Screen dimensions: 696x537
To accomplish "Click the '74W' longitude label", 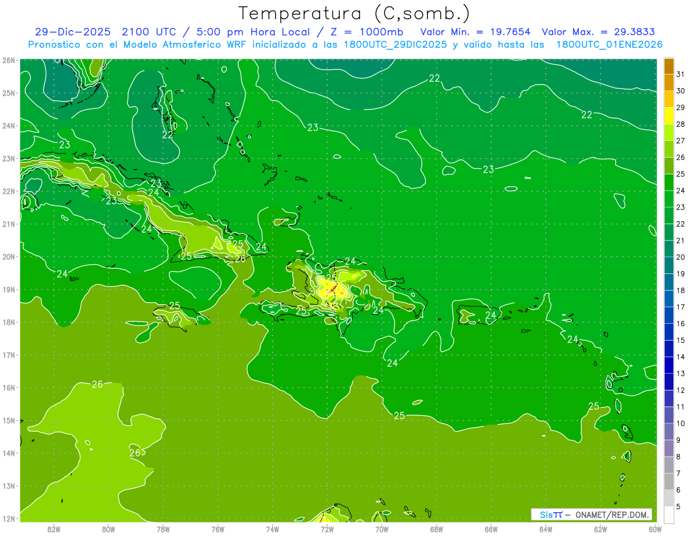I will 272,529.
